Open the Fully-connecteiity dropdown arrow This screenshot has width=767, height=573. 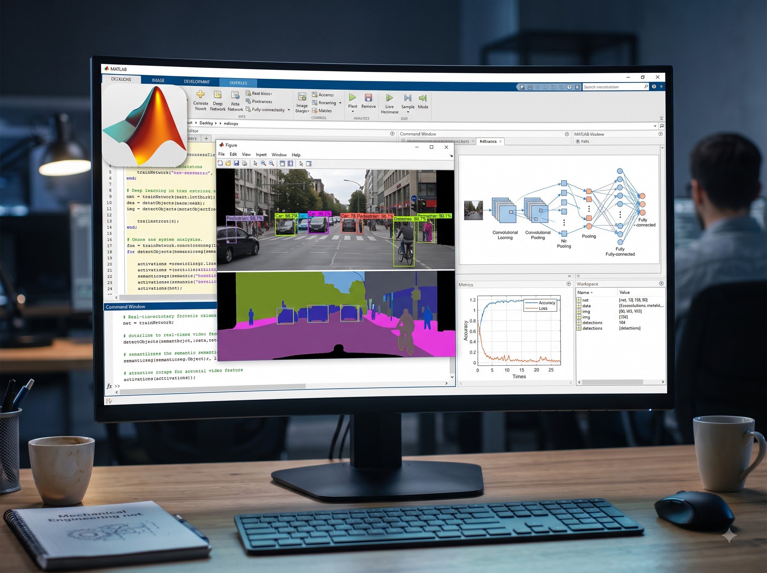pyautogui.click(x=289, y=110)
